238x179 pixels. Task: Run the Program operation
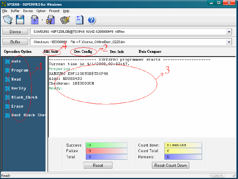pos(20,70)
